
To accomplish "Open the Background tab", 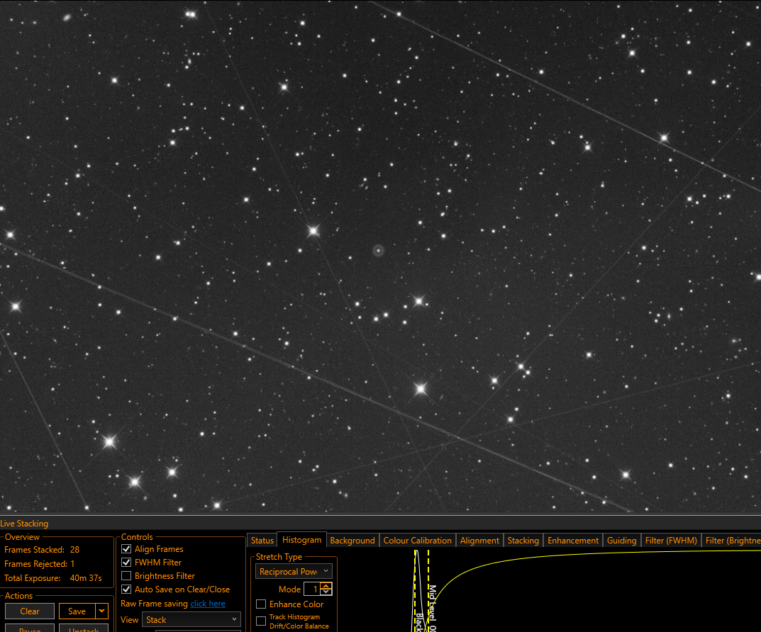I will [x=352, y=541].
